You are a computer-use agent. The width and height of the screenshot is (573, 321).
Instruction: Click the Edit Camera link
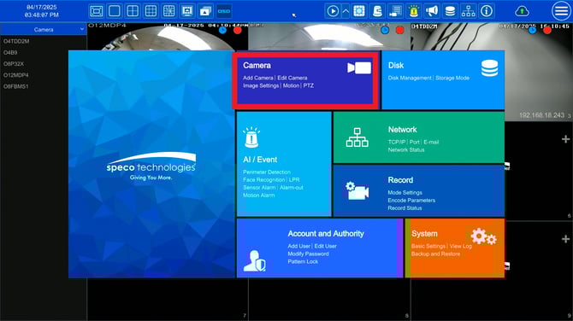[292, 78]
